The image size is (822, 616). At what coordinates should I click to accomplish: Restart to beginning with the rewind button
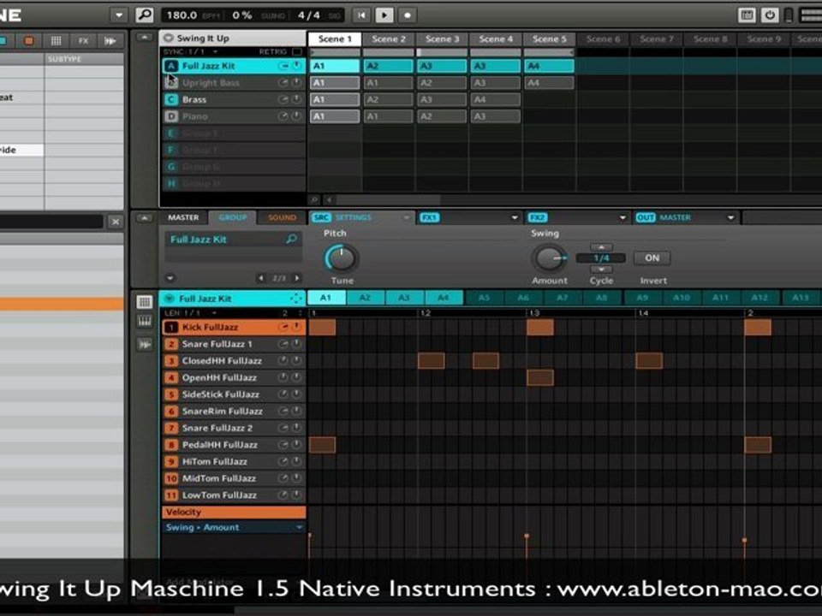[x=361, y=15]
